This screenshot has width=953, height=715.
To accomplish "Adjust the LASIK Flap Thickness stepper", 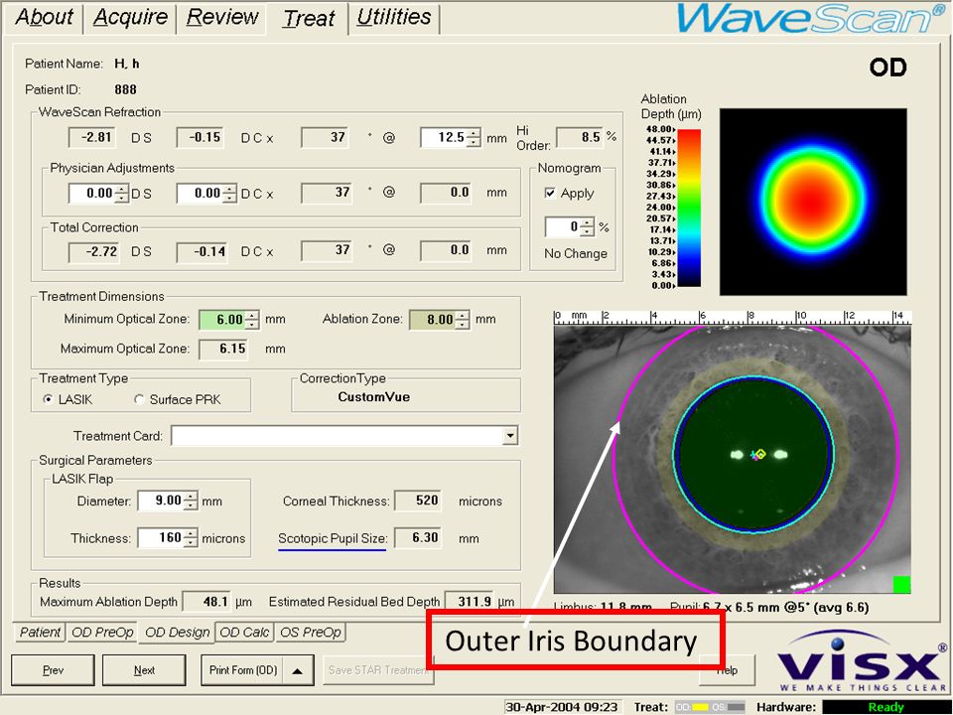I will [191, 538].
